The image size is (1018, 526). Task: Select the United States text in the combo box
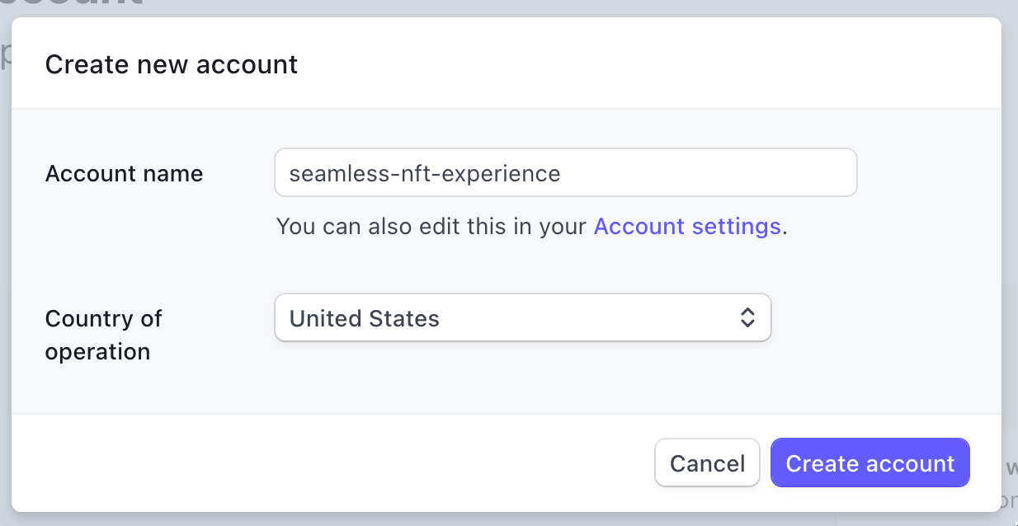point(364,318)
